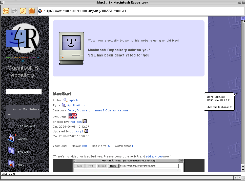Click 'Year: 2026' text
245x181 pixels.
click(60, 146)
